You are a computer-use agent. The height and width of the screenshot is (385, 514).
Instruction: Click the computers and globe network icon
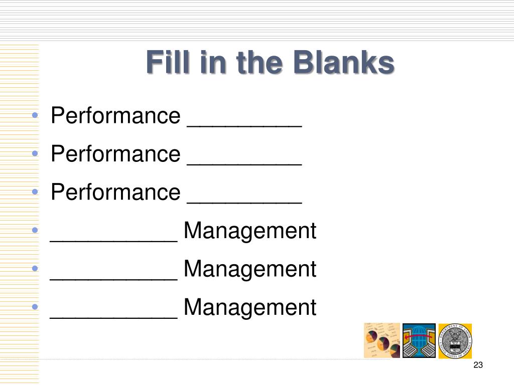(419, 340)
